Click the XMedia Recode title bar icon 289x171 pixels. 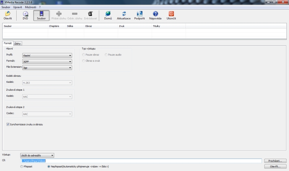[2, 2]
